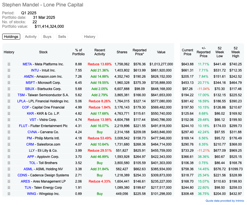The height and width of the screenshot is (205, 247).
Task: Select the Holdings tab
Action: click(x=11, y=37)
